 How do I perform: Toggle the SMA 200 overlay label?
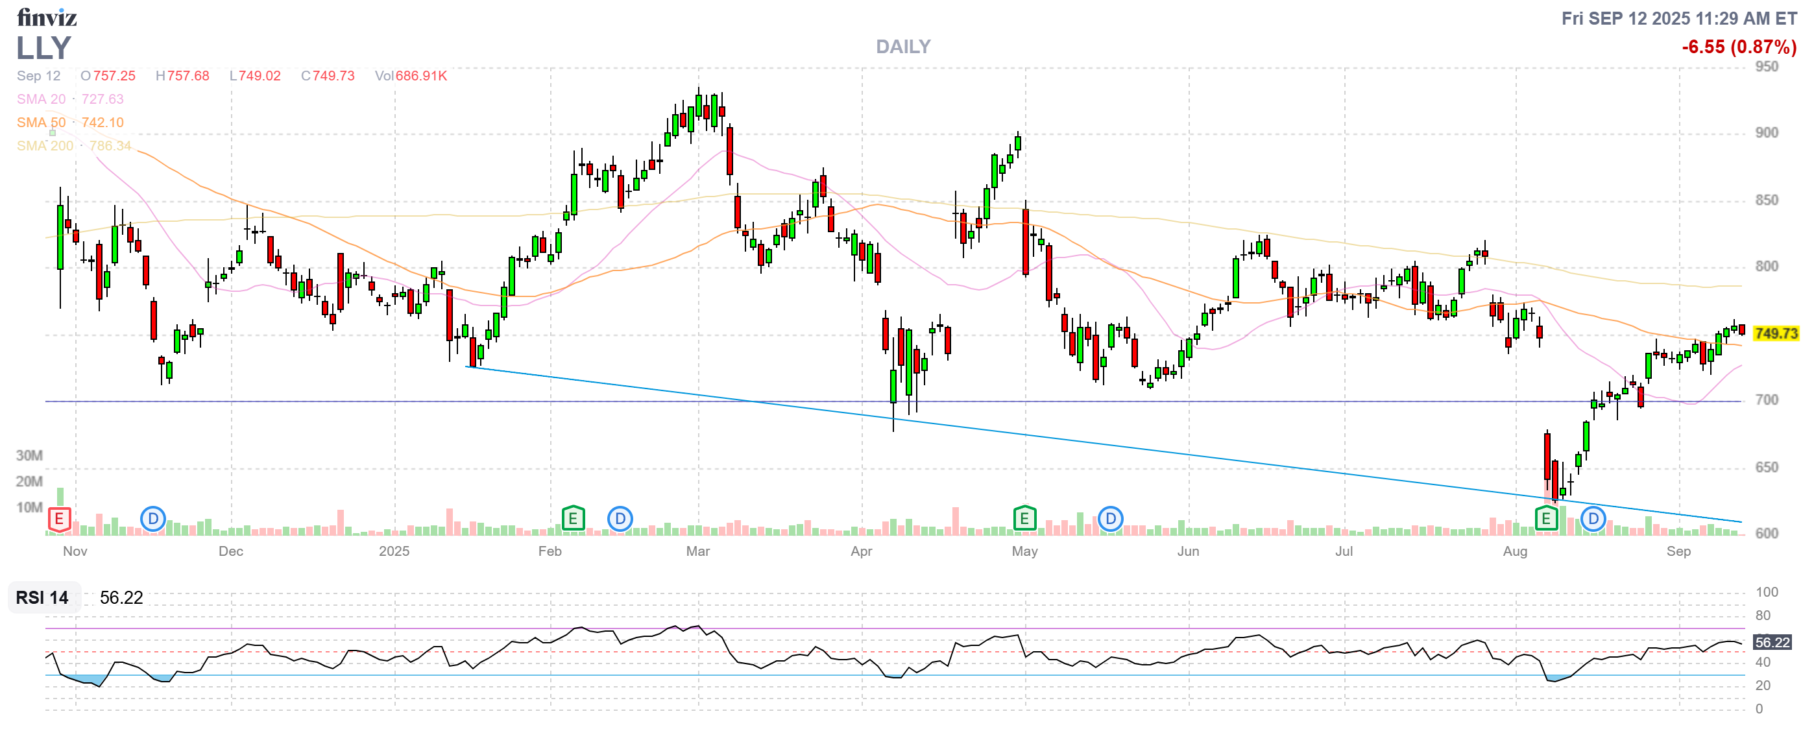[44, 146]
